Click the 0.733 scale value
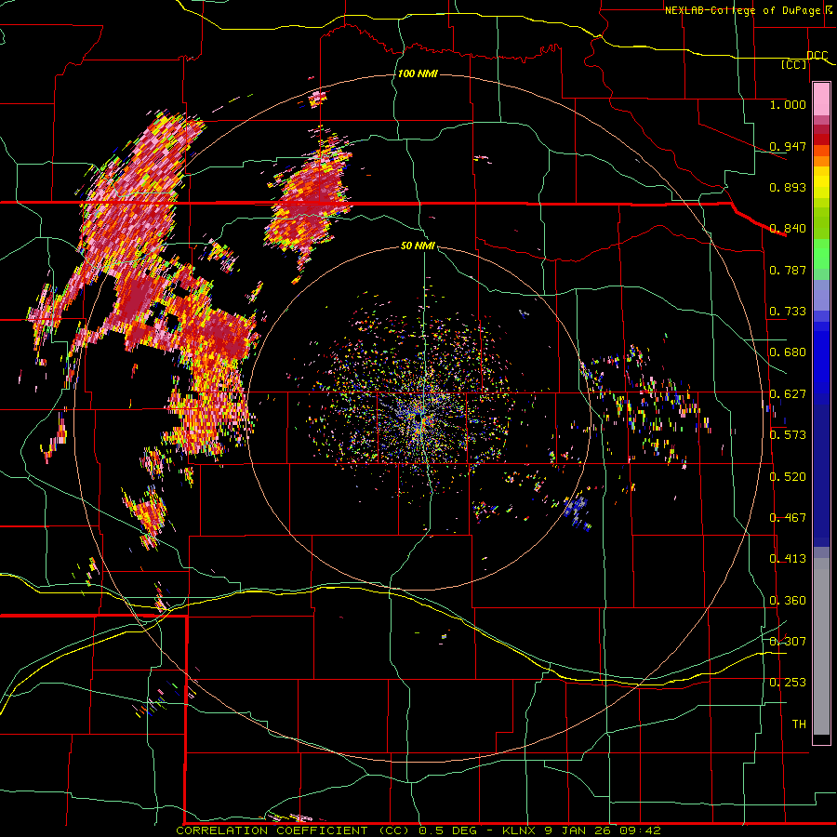This screenshot has height=837, width=837. (788, 311)
